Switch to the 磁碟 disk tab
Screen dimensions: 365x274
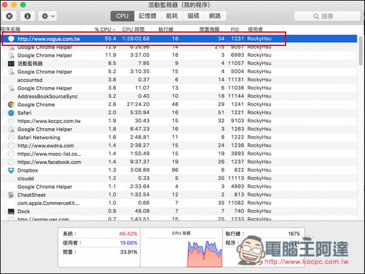pyautogui.click(x=193, y=16)
